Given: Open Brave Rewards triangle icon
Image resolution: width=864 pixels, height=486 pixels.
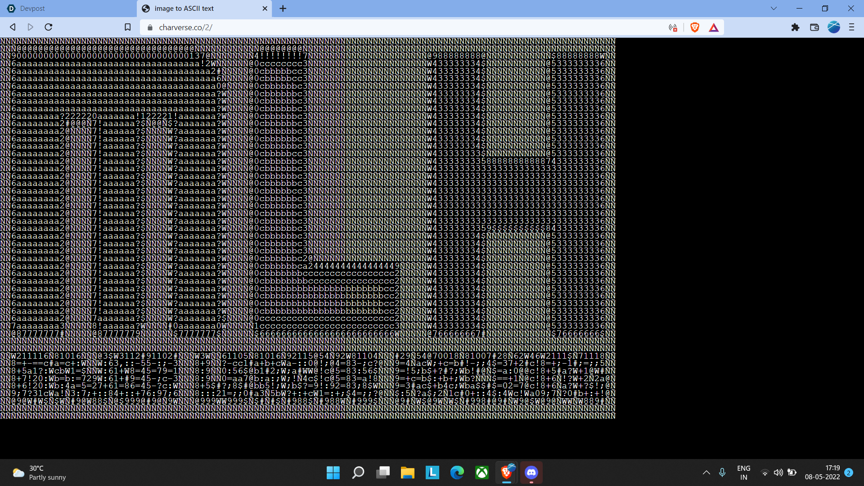Looking at the screenshot, I should (714, 27).
